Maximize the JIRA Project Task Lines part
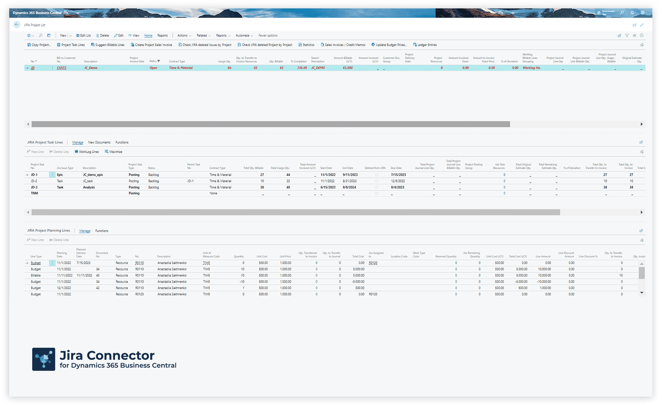 113,152
